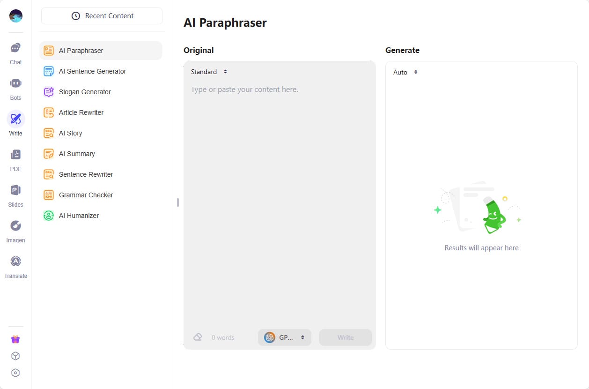Open the AI Humanizer tool
589x389 pixels.
point(79,216)
